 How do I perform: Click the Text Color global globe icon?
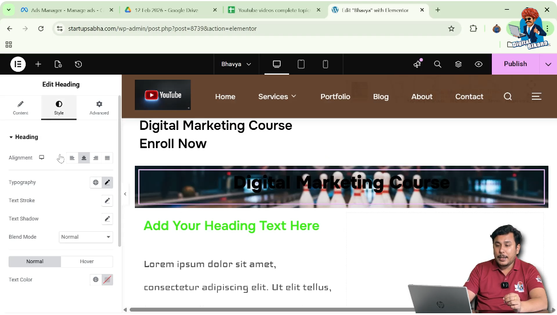tap(95, 280)
